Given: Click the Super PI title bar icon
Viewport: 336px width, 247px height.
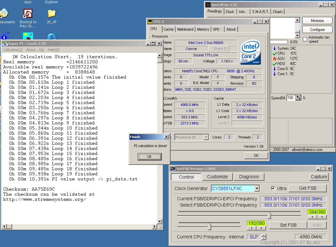Looking at the screenshot, I should point(5,44).
